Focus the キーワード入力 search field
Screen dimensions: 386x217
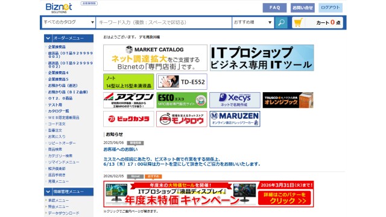pyautogui.click(x=163, y=22)
